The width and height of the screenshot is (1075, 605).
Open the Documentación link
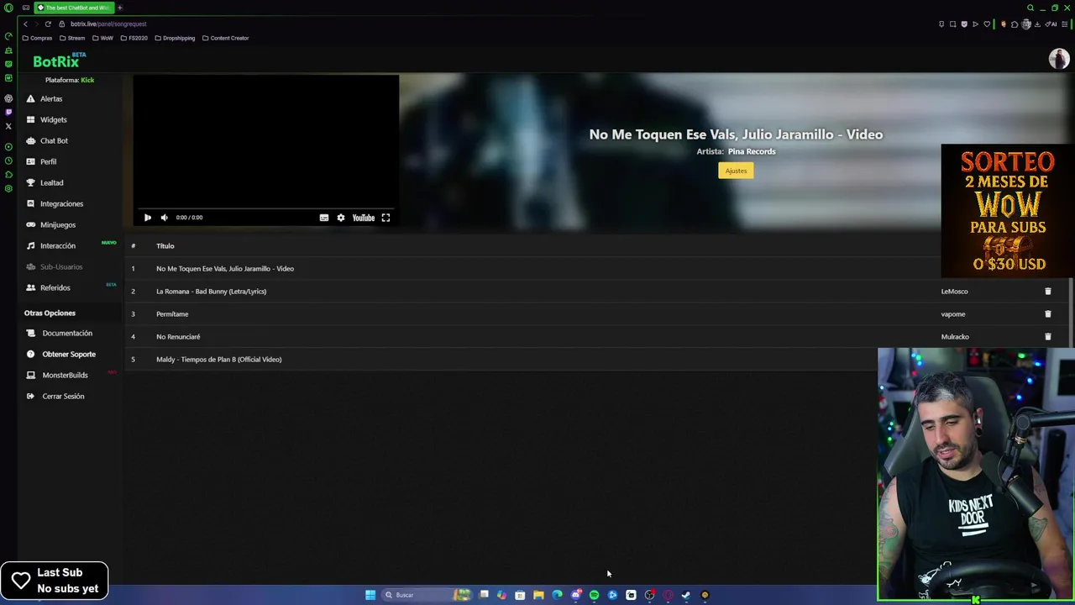coord(67,334)
